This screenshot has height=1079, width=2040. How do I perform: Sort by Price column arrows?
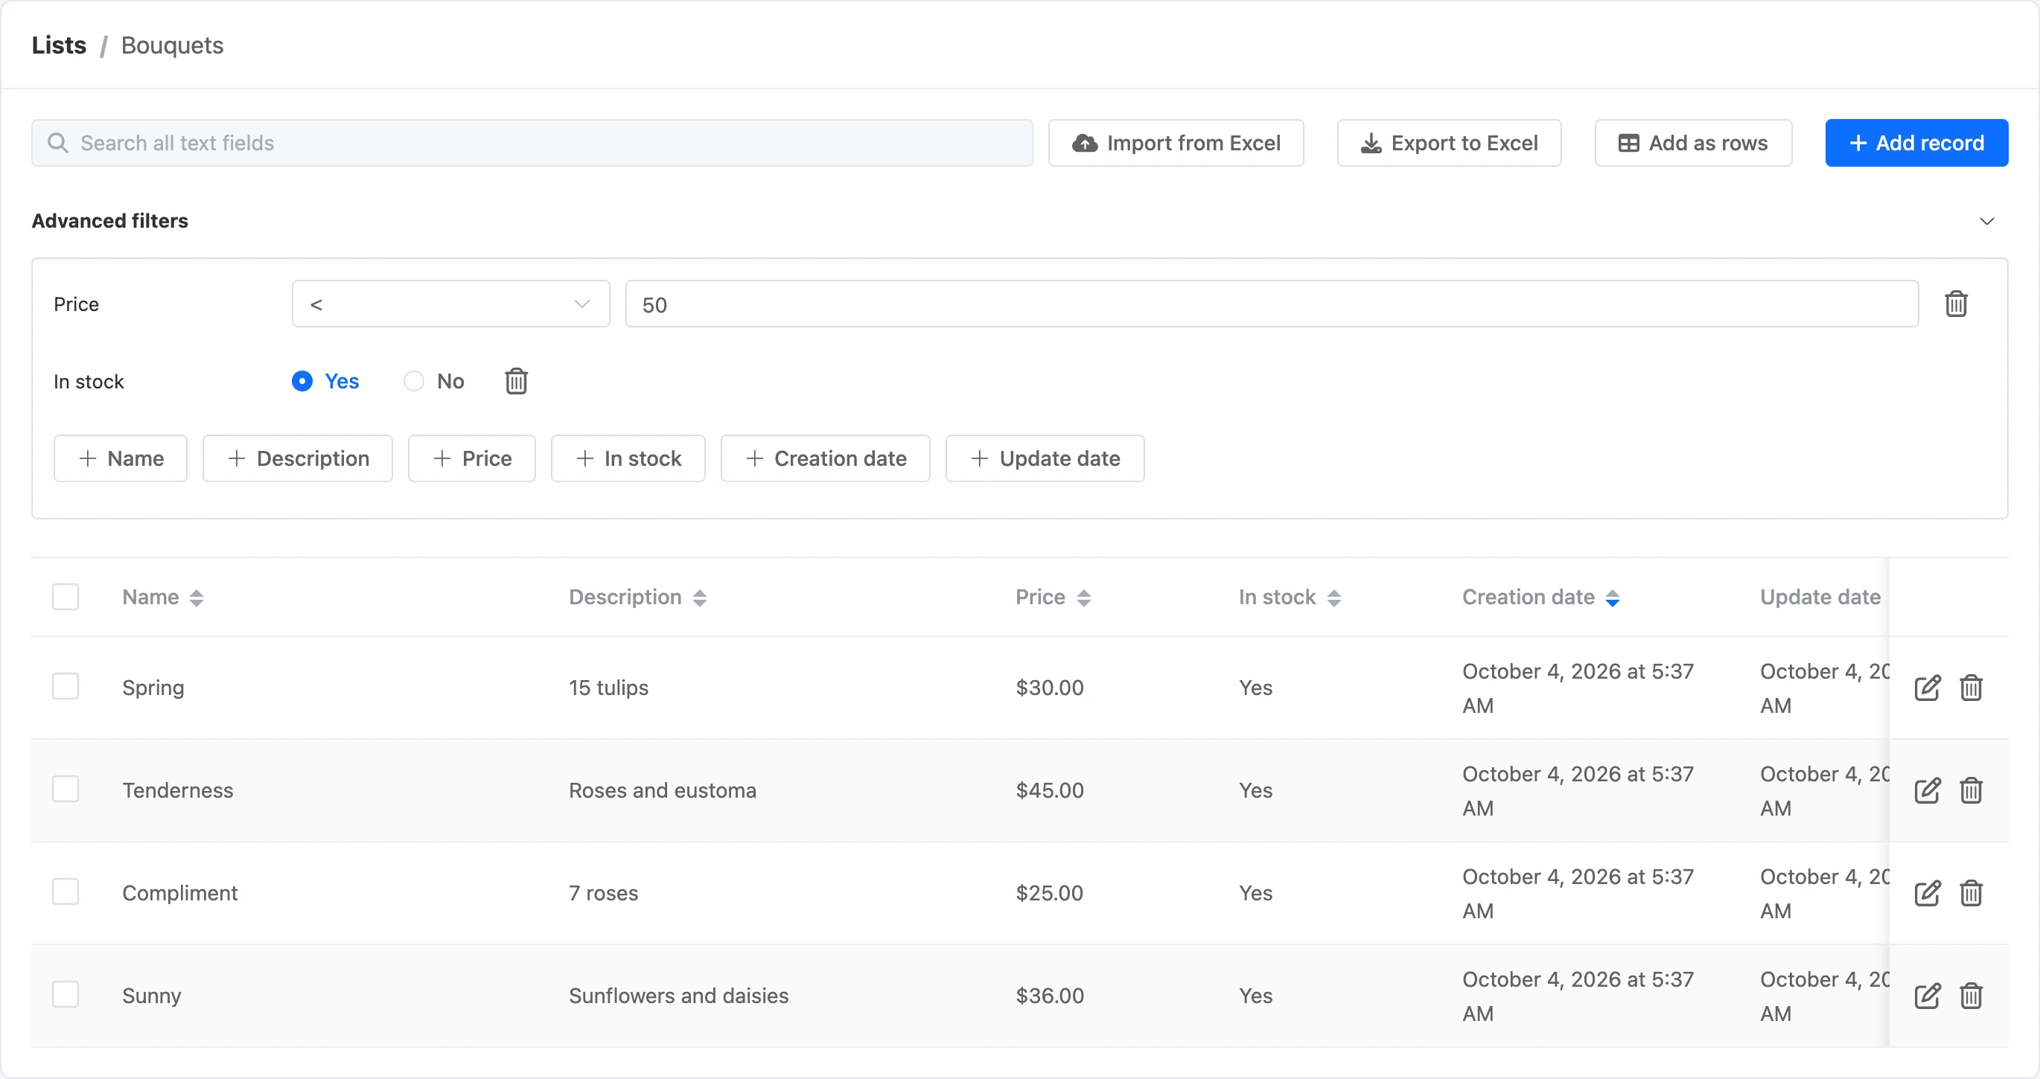tap(1084, 598)
